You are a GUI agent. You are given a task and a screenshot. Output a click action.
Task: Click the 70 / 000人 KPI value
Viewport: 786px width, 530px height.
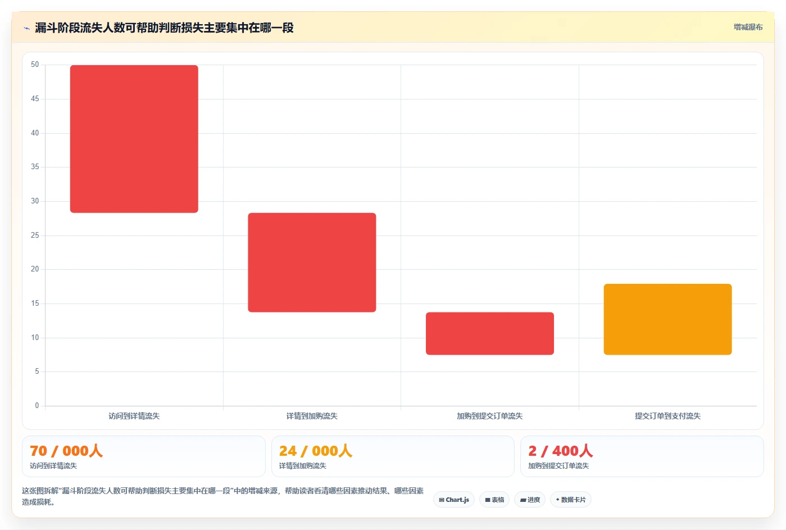[x=66, y=451]
